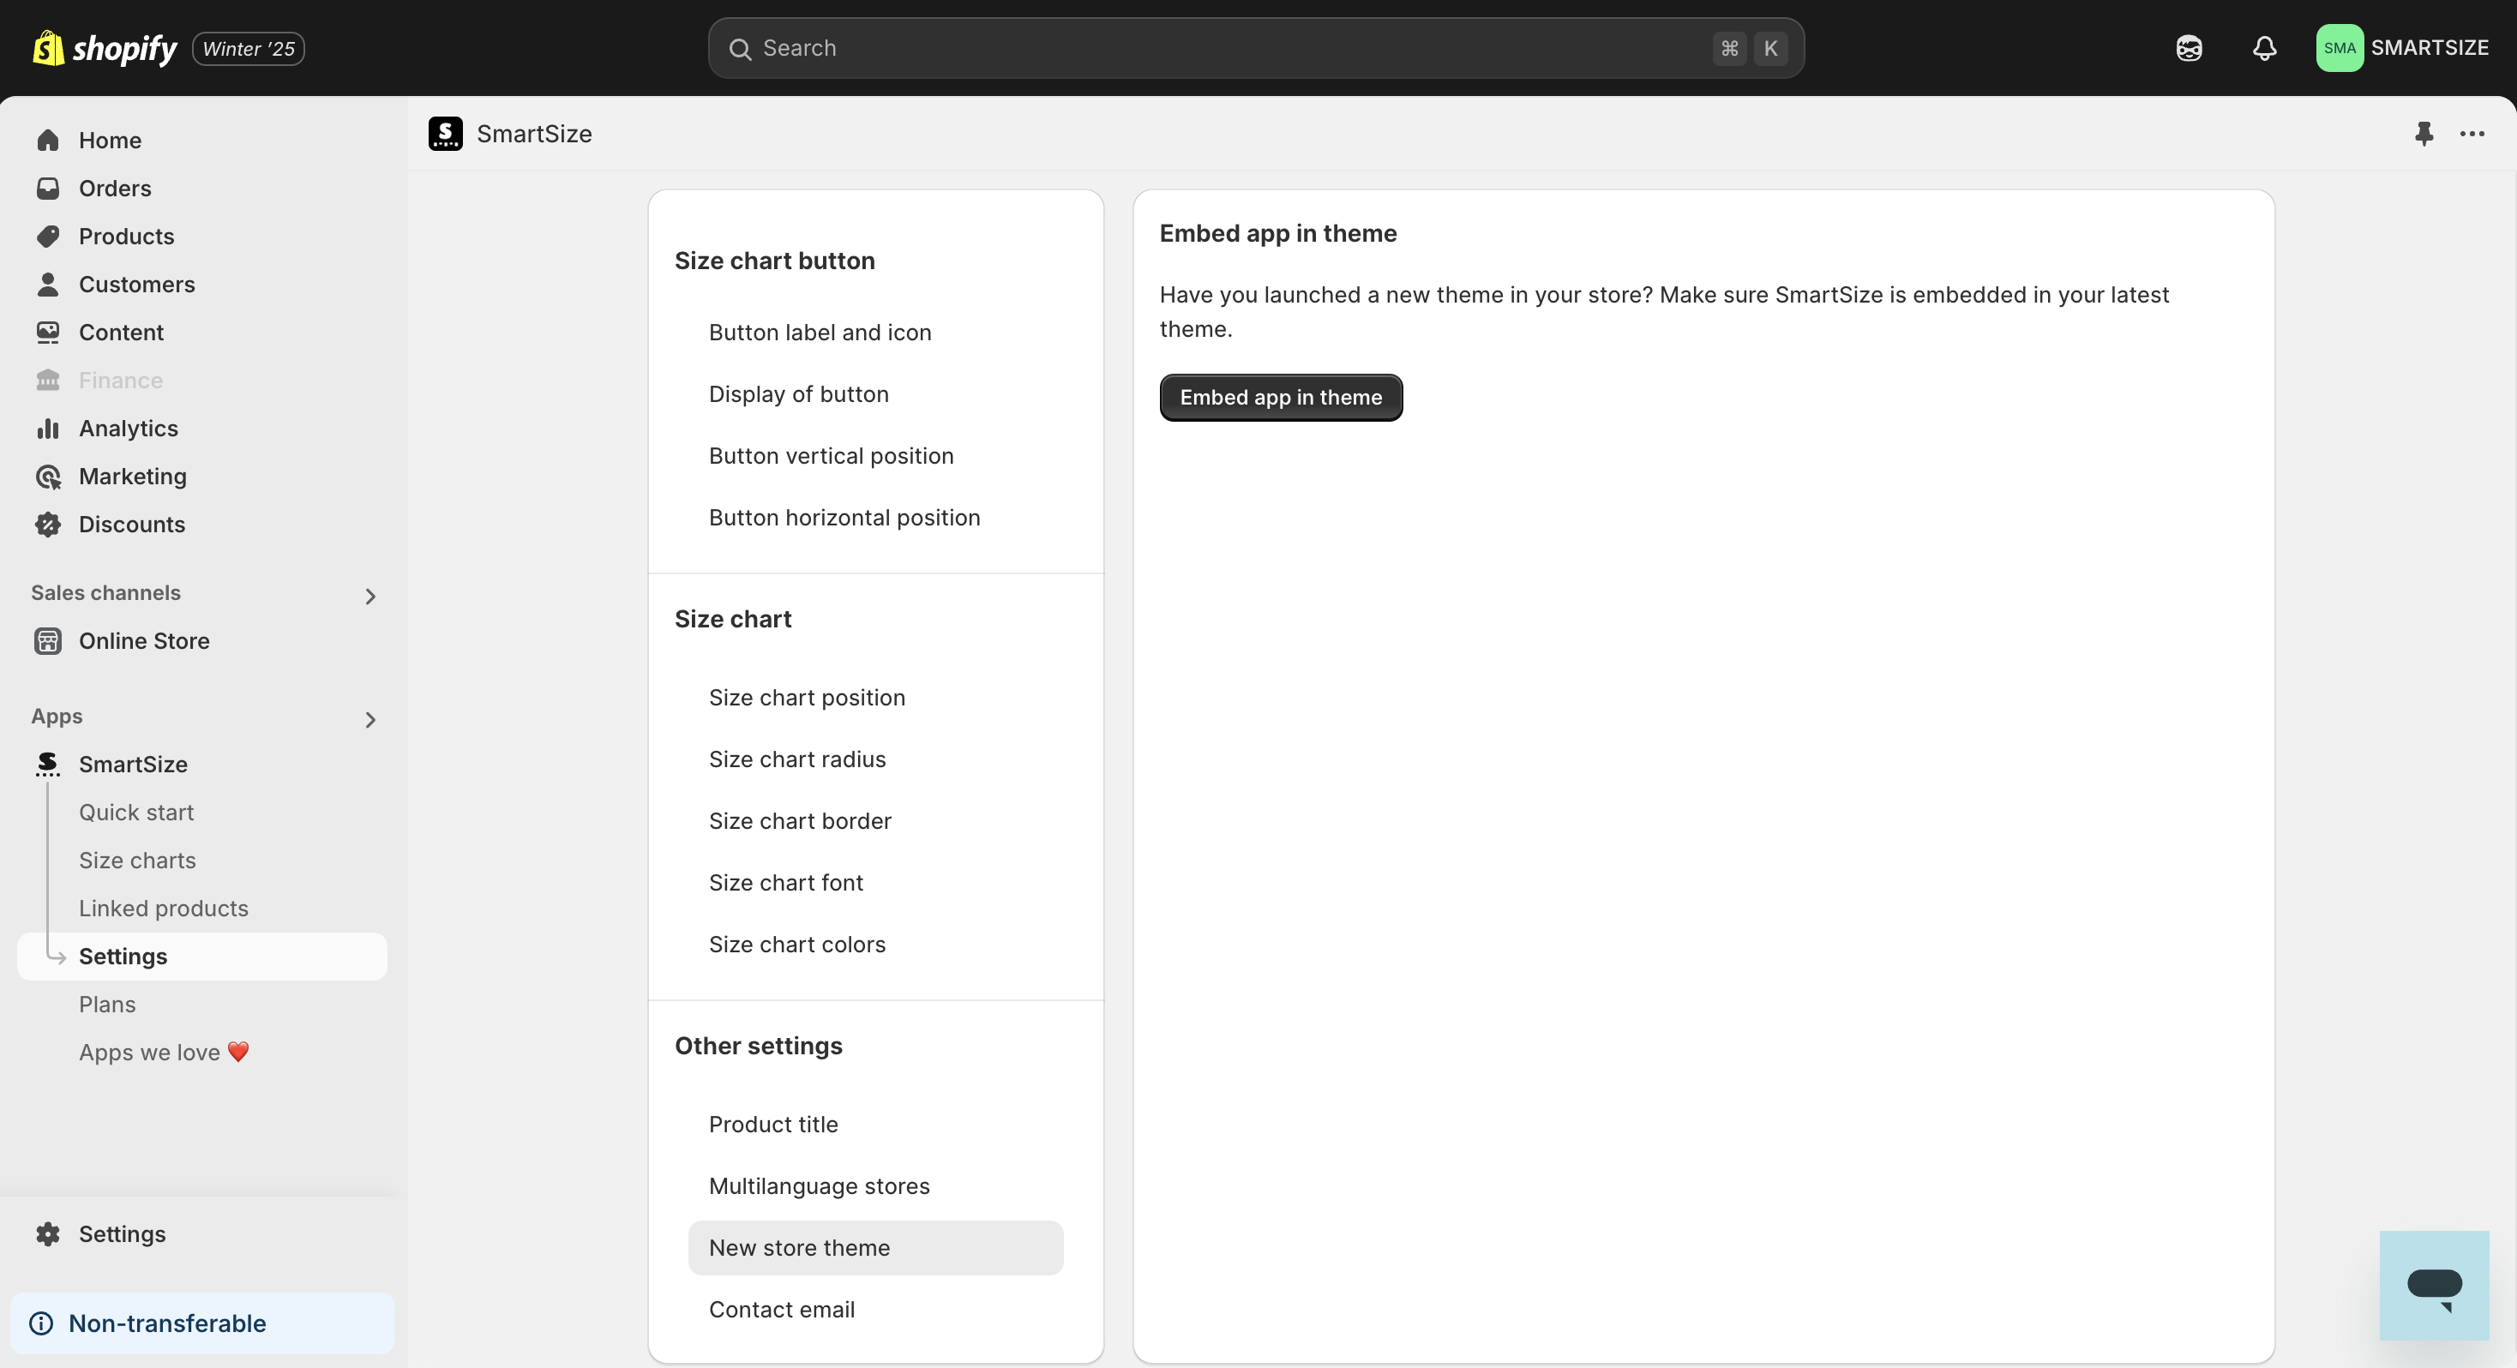Focus the Search input field

pos(1256,48)
